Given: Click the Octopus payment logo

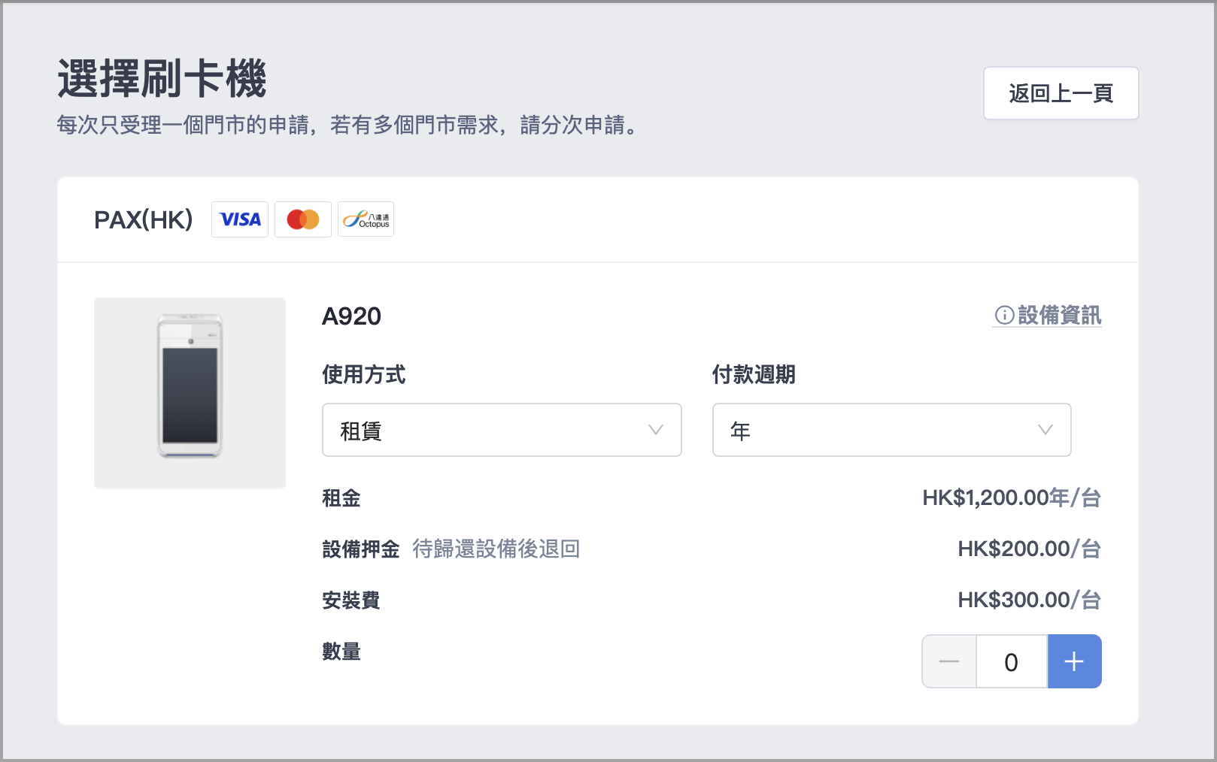Looking at the screenshot, I should pos(366,219).
